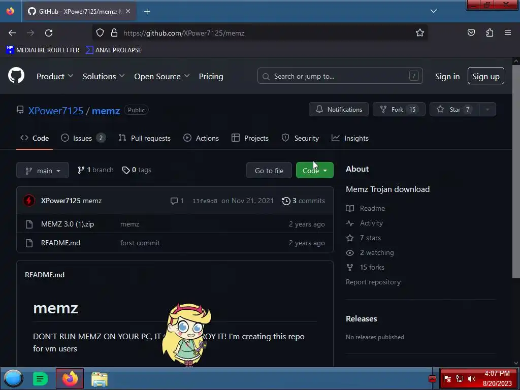Screen dimensions: 520x390
Task: Expand the star lists dropdown arrow
Action: (x=487, y=110)
